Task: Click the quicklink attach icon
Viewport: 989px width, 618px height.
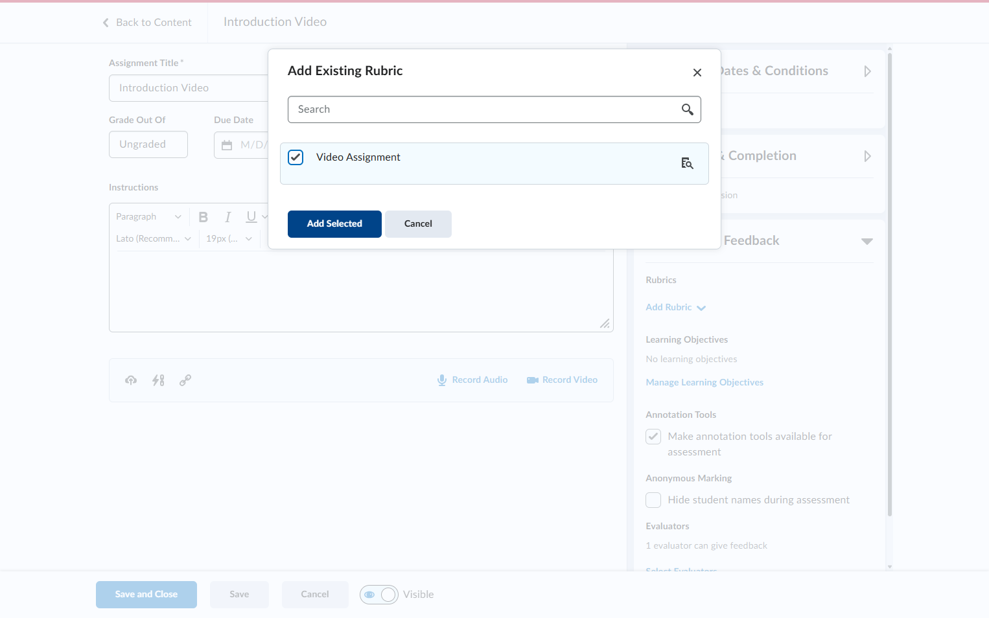Action: click(158, 380)
